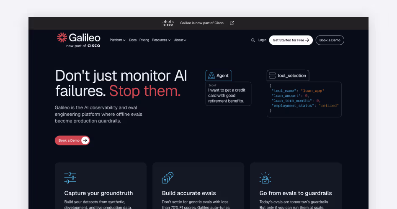
Task: Click the Galileo is now part of Cisco link
Action: tap(202, 23)
